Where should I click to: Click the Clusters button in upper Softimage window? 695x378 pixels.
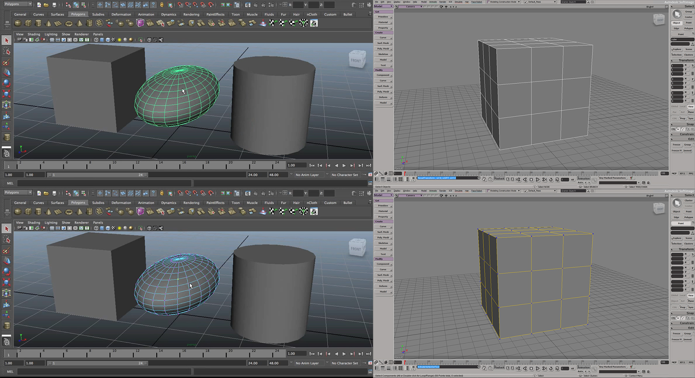(x=689, y=55)
